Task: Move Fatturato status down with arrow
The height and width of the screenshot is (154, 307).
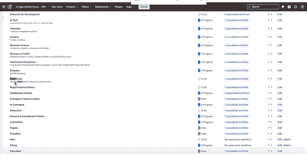Action: 272,29
